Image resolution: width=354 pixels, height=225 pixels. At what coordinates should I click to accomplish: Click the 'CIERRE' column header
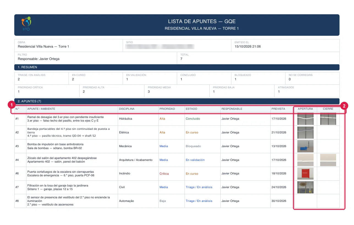click(x=328, y=109)
